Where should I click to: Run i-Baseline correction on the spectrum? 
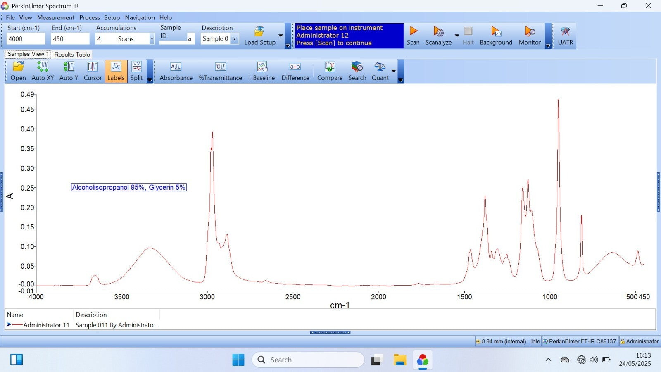pyautogui.click(x=262, y=71)
